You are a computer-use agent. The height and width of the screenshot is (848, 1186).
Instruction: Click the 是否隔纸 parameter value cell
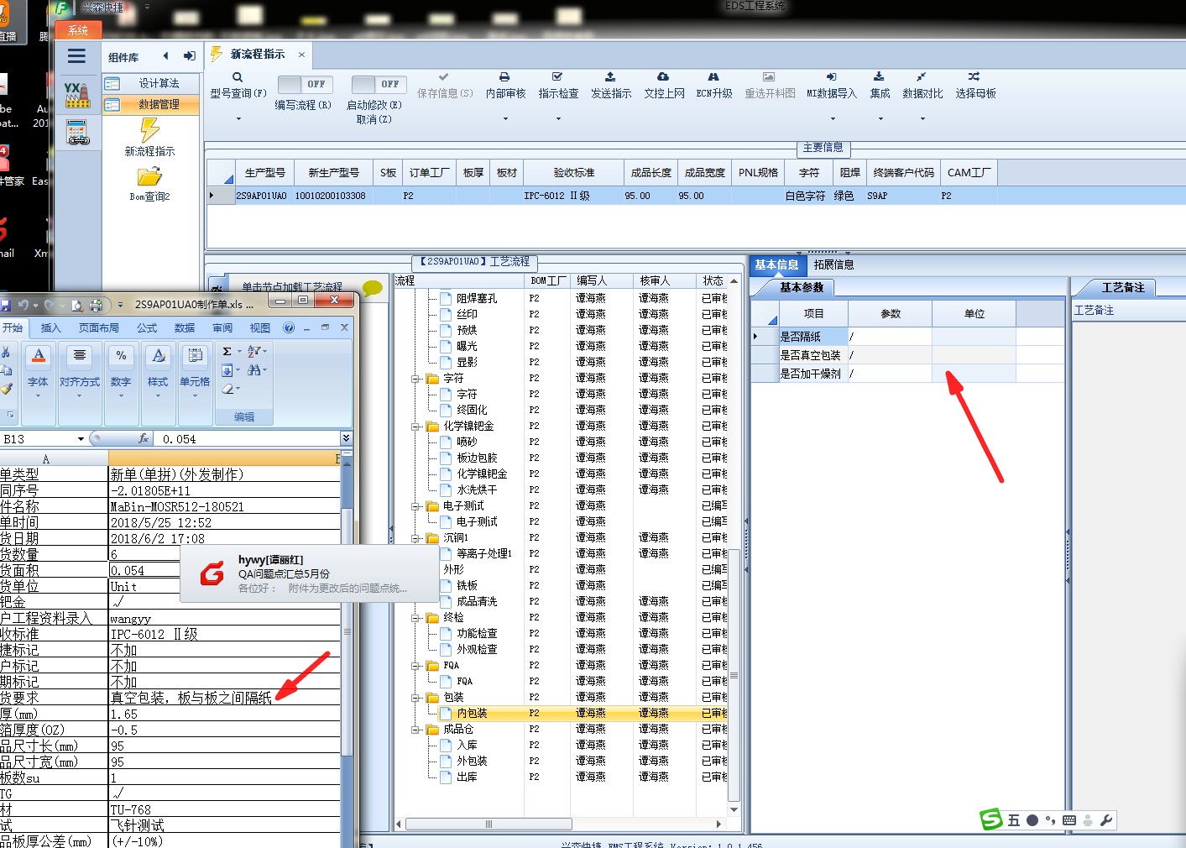pos(890,336)
